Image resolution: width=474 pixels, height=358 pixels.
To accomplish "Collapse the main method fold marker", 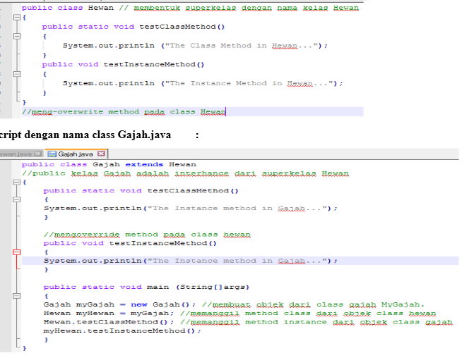I will point(17,295).
